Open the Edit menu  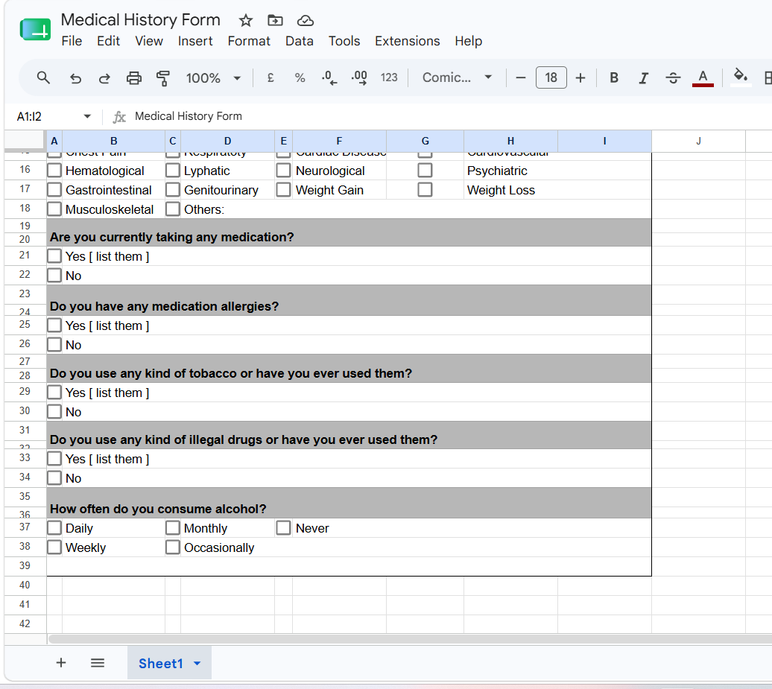pos(108,41)
